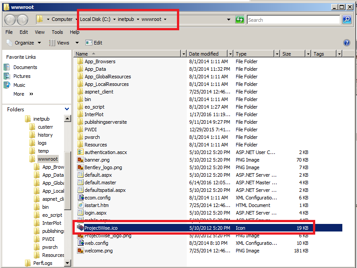Click the folder tree scroll up arrow
This screenshot has width=357, height=268.
pyautogui.click(x=68, y=118)
